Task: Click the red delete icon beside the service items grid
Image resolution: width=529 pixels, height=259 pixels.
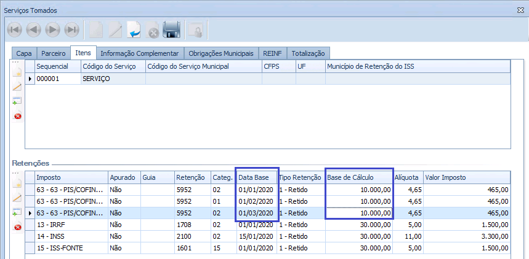Action: (x=17, y=115)
